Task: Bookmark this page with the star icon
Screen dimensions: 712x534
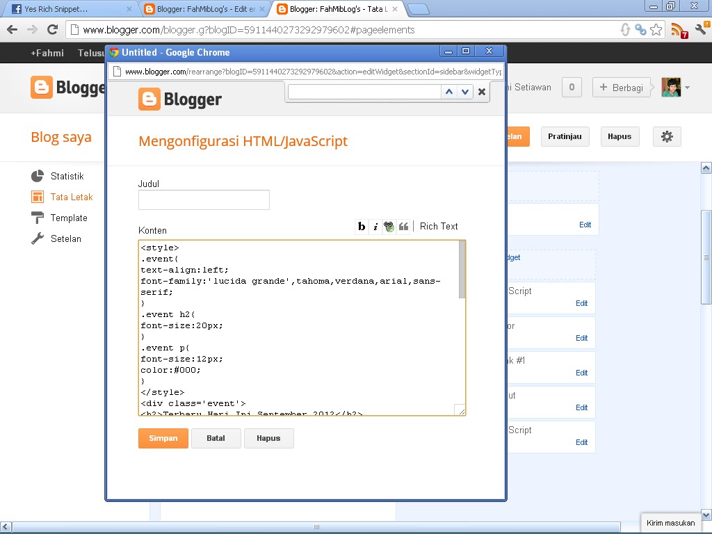Action: pyautogui.click(x=656, y=30)
